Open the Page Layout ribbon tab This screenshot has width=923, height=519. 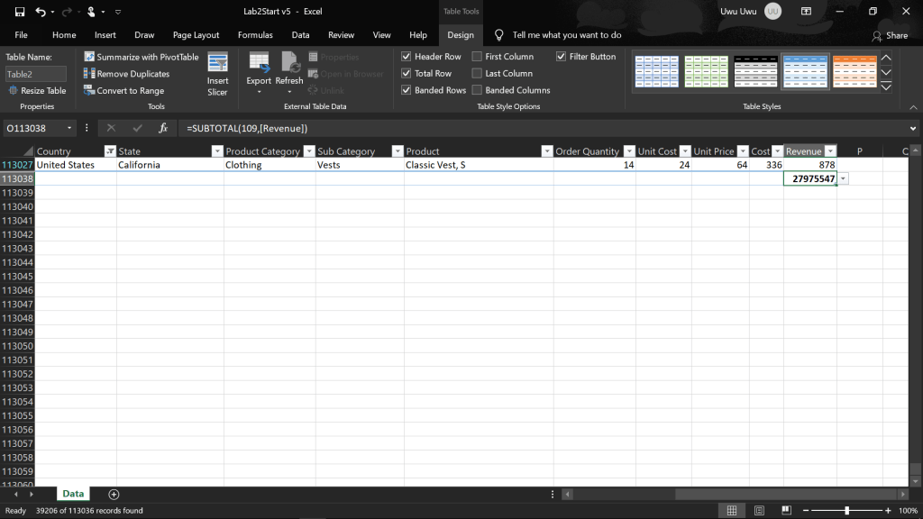coord(196,35)
